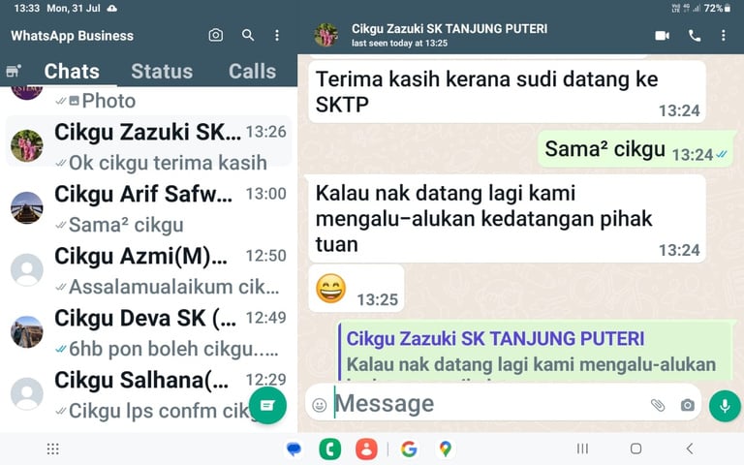Image resolution: width=744 pixels, height=465 pixels.
Task: Tap Cikgu Zazuki contact name header
Action: tap(449, 29)
